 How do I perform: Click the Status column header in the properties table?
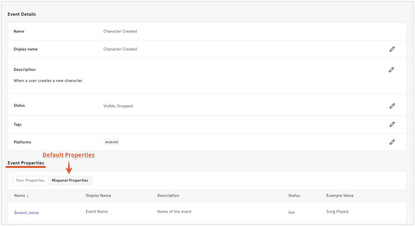tap(294, 195)
